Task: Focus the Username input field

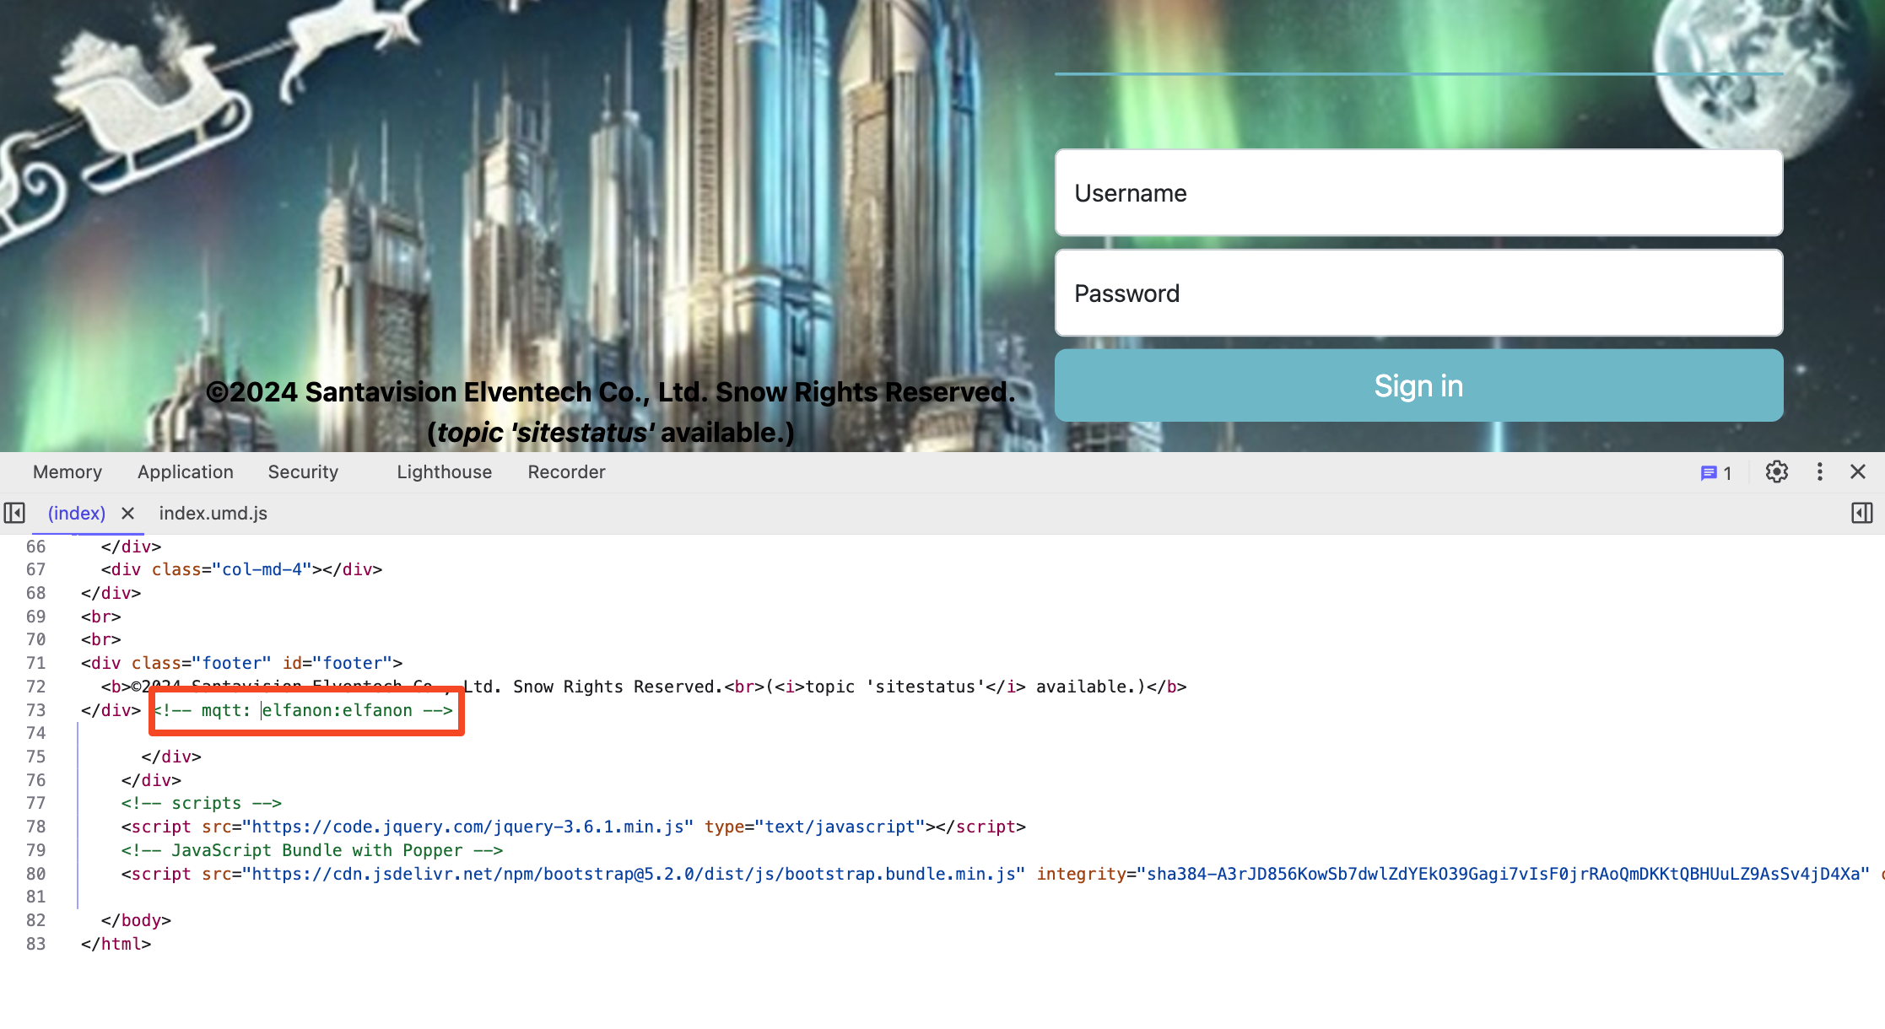Action: (1418, 193)
